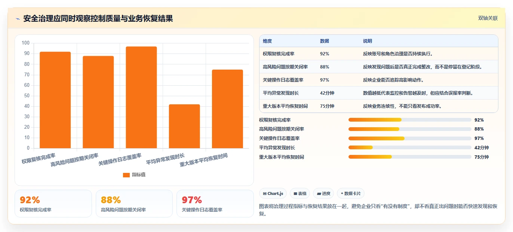
Task: Click the 重大版本平均恢复时间 label in the progress list
Action: click(282, 157)
